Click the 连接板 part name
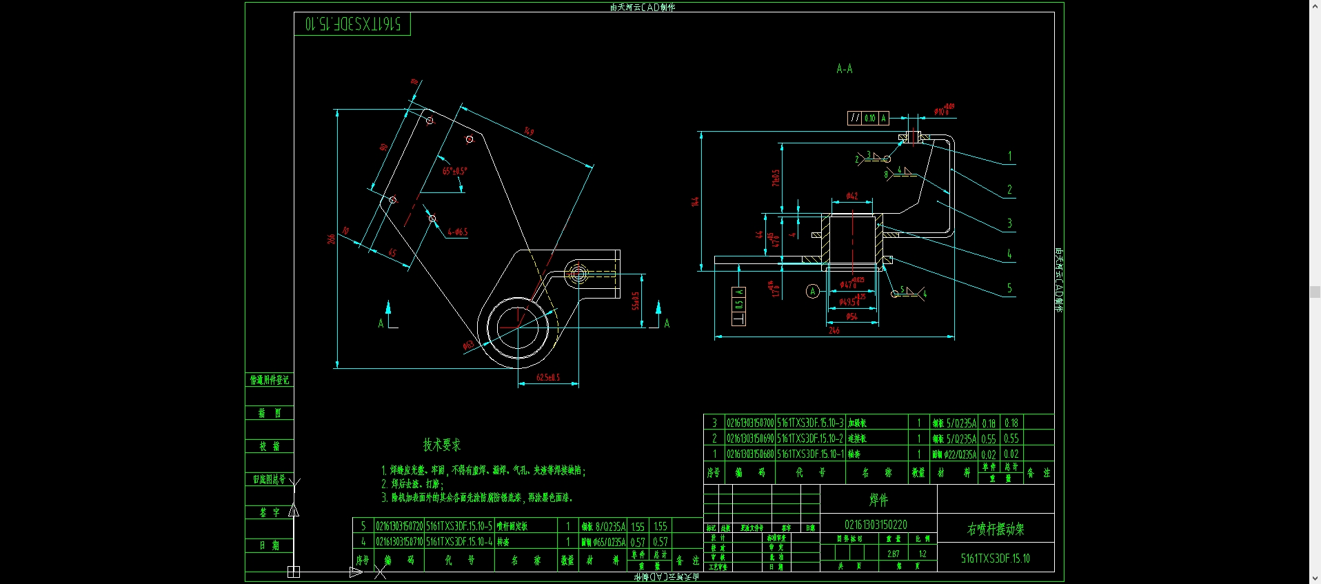1321x584 pixels. 857,439
